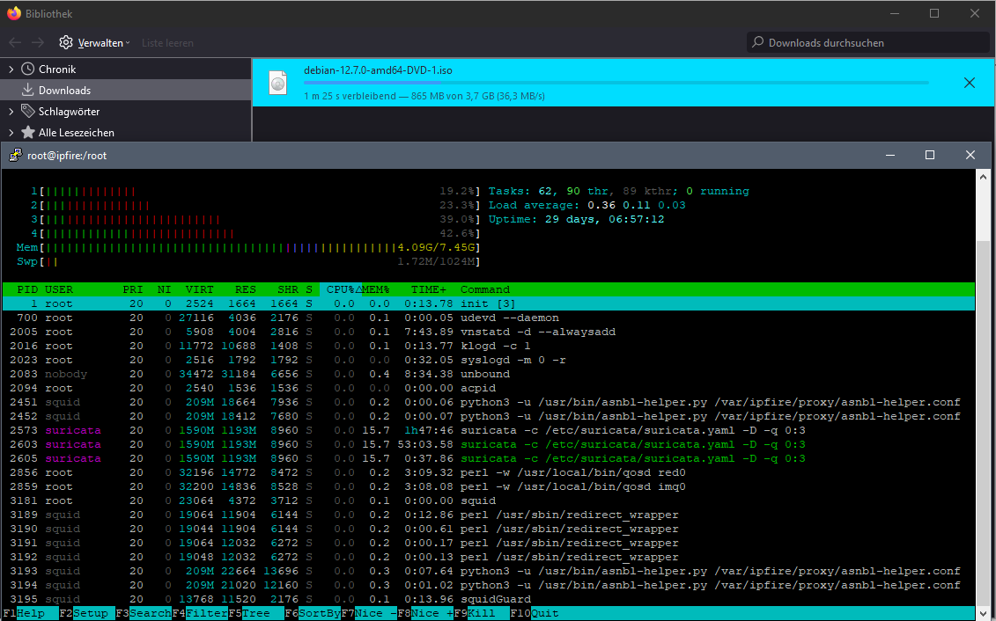Image resolution: width=996 pixels, height=621 pixels.
Task: Select the suricata process with PID 2573
Action: tap(489, 430)
